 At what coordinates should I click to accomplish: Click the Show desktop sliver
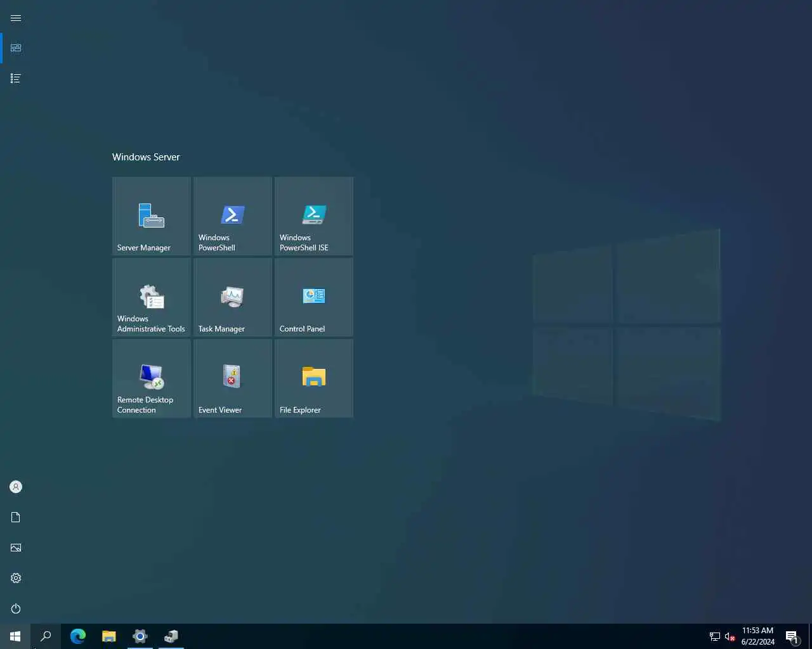coord(810,636)
